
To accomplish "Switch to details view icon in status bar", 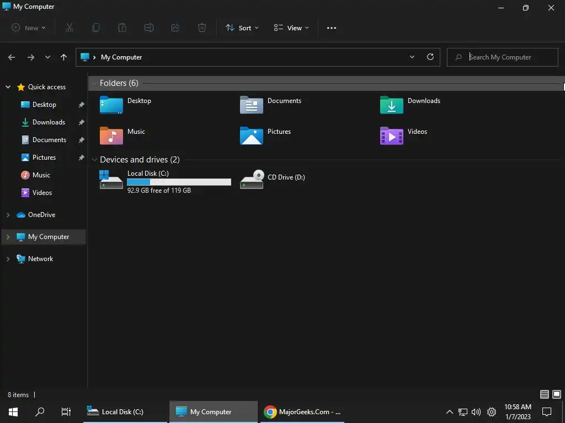I will 545,394.
